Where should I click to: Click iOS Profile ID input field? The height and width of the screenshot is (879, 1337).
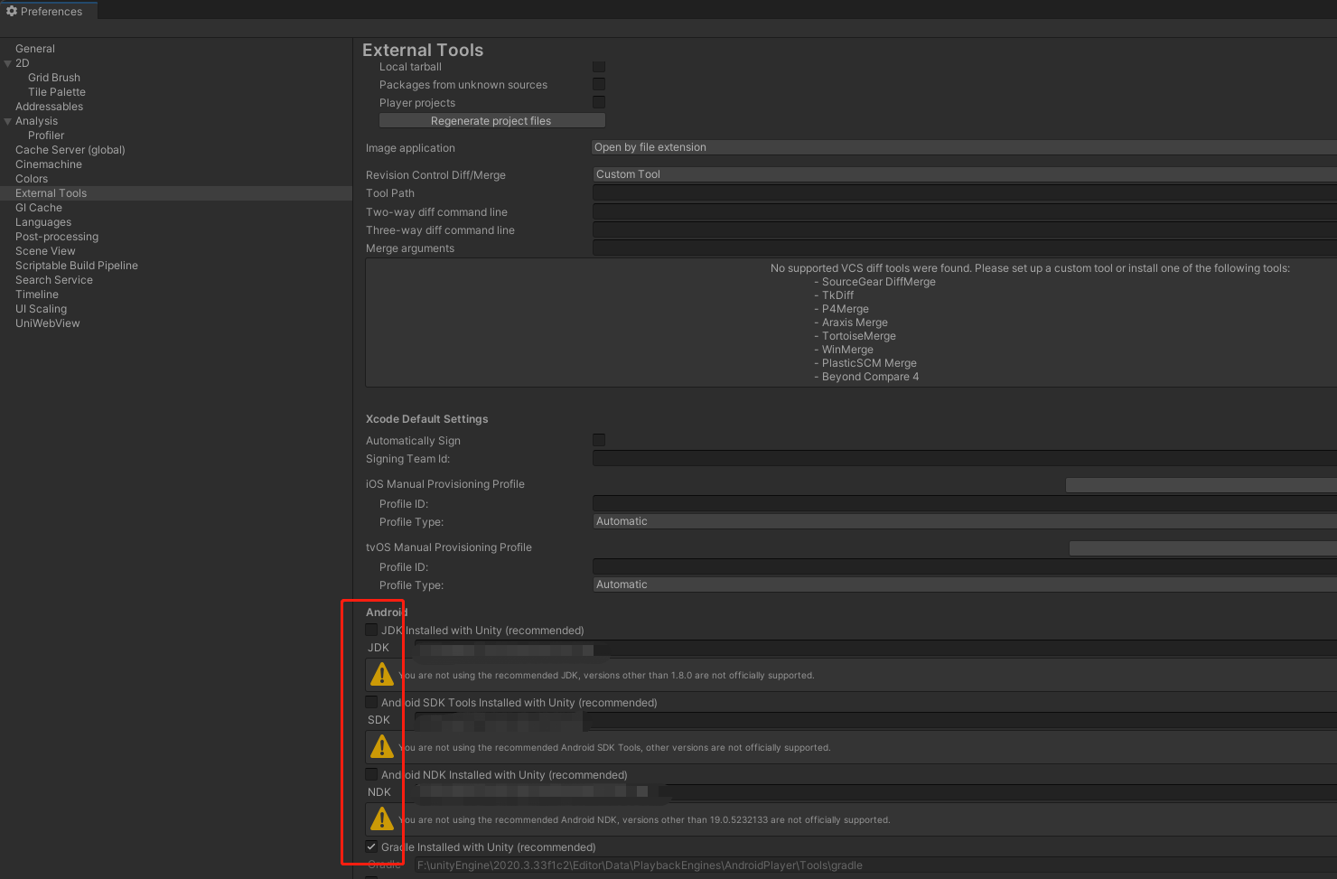click(x=964, y=503)
